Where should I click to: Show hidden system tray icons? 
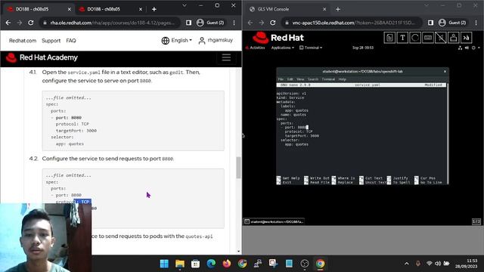coord(407,264)
